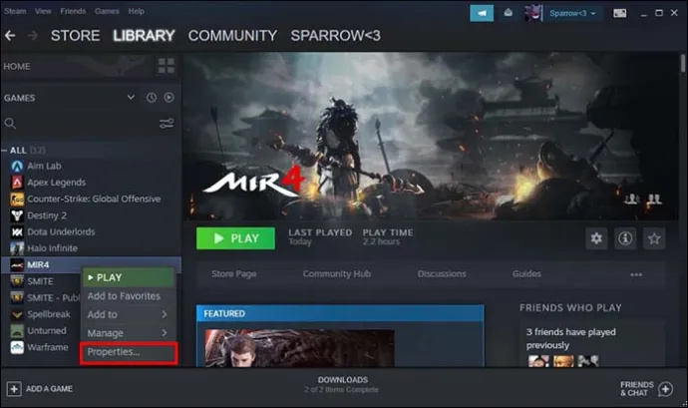Image resolution: width=688 pixels, height=408 pixels.
Task: Open MIR4 settings gear icon
Action: point(596,238)
